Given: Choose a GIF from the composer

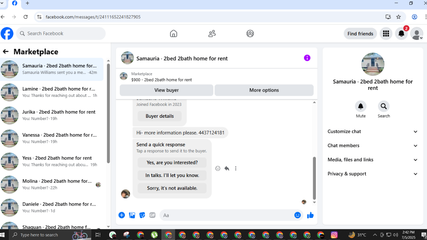Looking at the screenshot, I should 152,215.
